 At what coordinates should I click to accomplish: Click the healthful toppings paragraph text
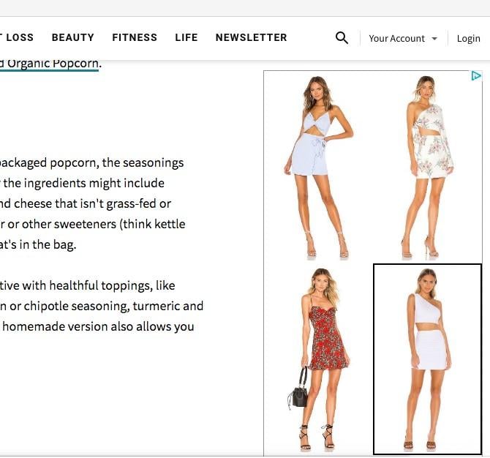[102, 306]
